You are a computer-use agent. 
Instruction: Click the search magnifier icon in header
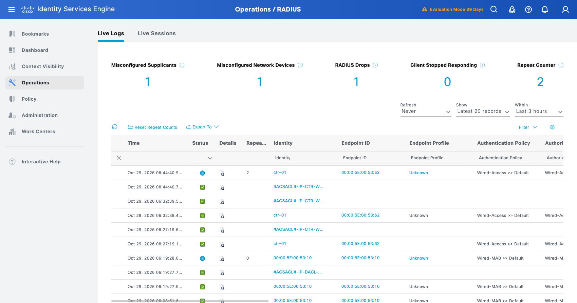coord(494,9)
